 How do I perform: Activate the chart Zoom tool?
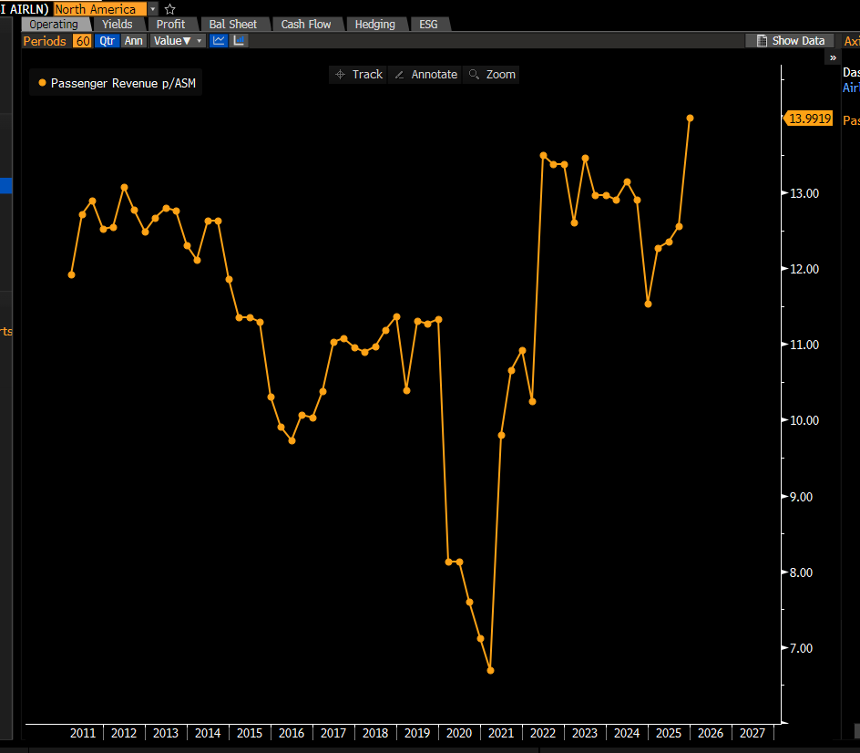click(x=492, y=75)
